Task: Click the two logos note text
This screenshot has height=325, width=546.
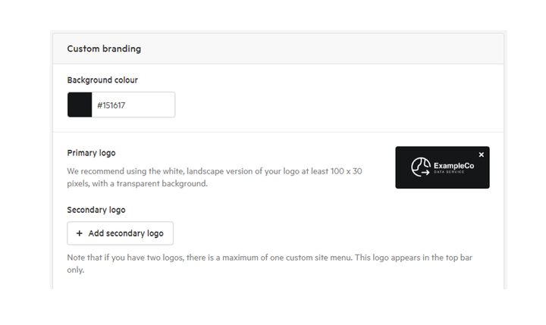Action: pyautogui.click(x=269, y=264)
